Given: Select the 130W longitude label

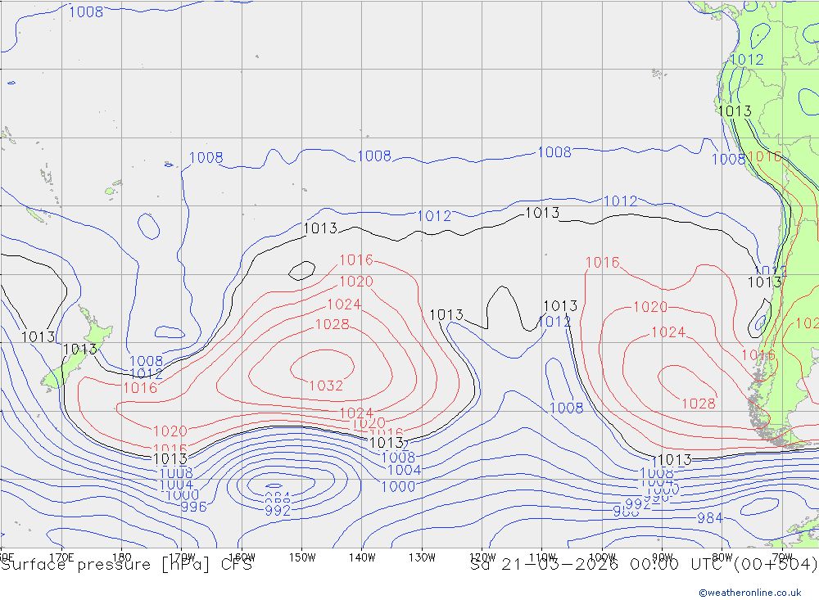Looking at the screenshot, I should [422, 557].
